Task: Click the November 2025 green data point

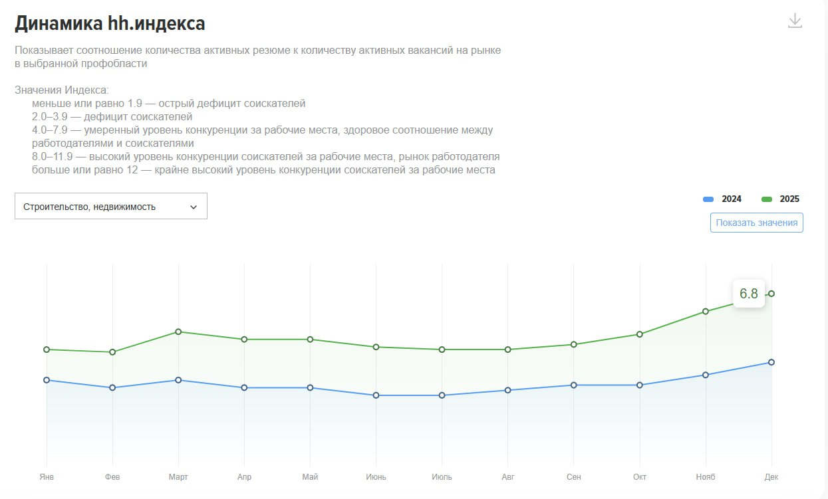Action: coord(706,311)
